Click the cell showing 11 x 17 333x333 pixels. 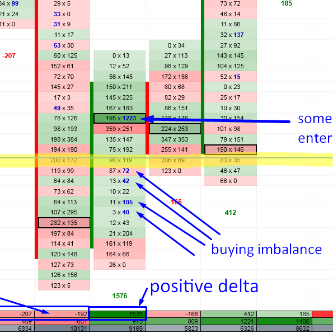[64, 35]
